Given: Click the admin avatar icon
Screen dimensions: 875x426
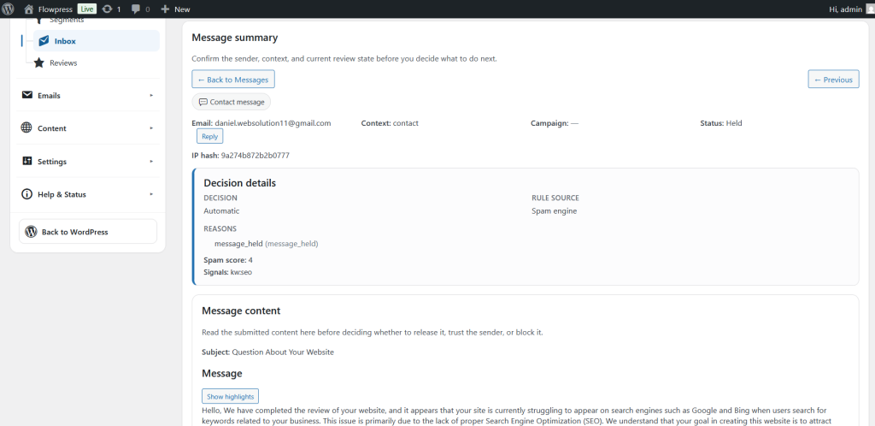Looking at the screenshot, I should click(870, 9).
